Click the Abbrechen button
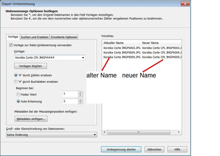 [154, 149]
